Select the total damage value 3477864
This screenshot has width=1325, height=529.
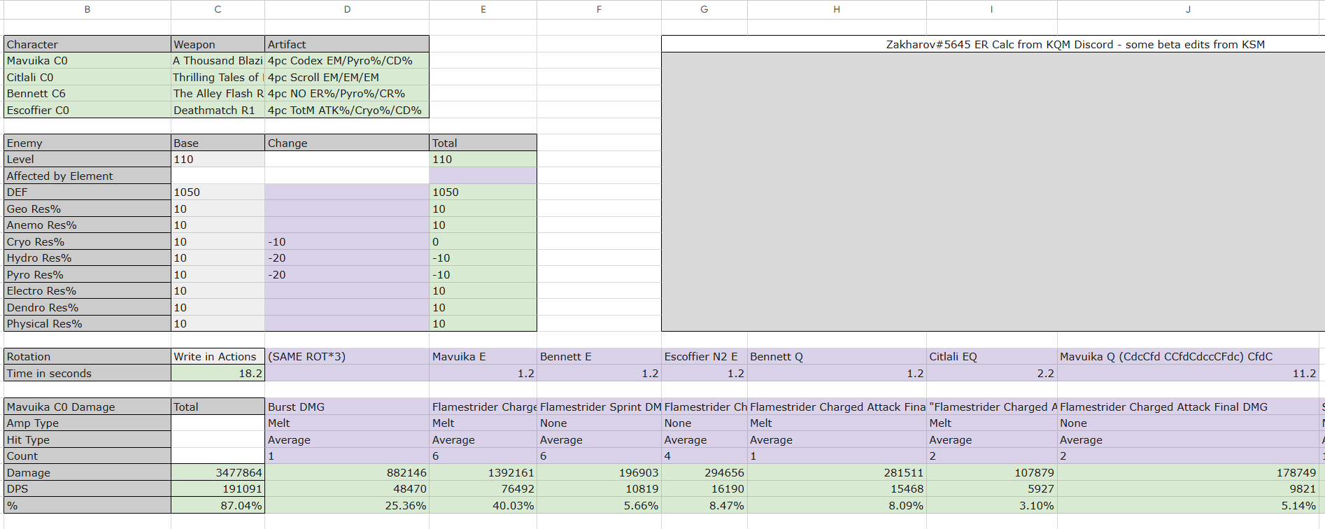pyautogui.click(x=218, y=472)
